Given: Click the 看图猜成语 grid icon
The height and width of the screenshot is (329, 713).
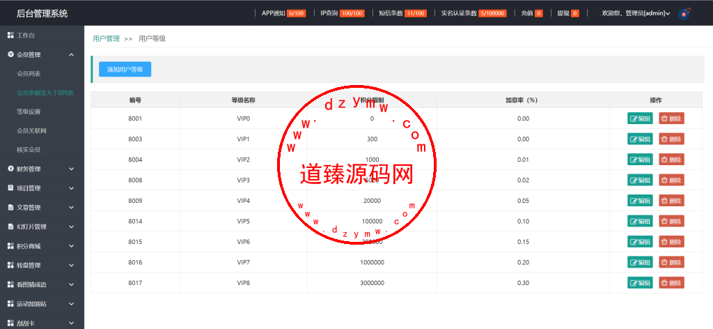Looking at the screenshot, I should [x=11, y=285].
